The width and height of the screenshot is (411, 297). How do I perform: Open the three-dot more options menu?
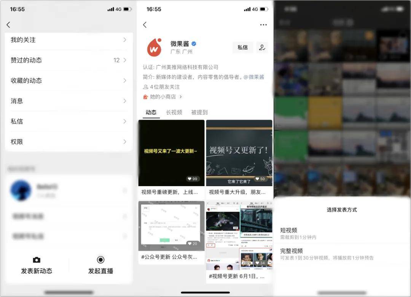click(263, 25)
